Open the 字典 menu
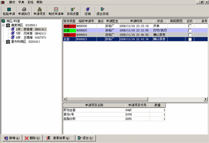The image size is (209, 143). 21,2
